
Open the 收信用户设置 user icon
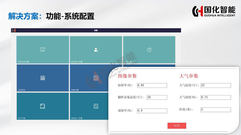(x=96, y=50)
